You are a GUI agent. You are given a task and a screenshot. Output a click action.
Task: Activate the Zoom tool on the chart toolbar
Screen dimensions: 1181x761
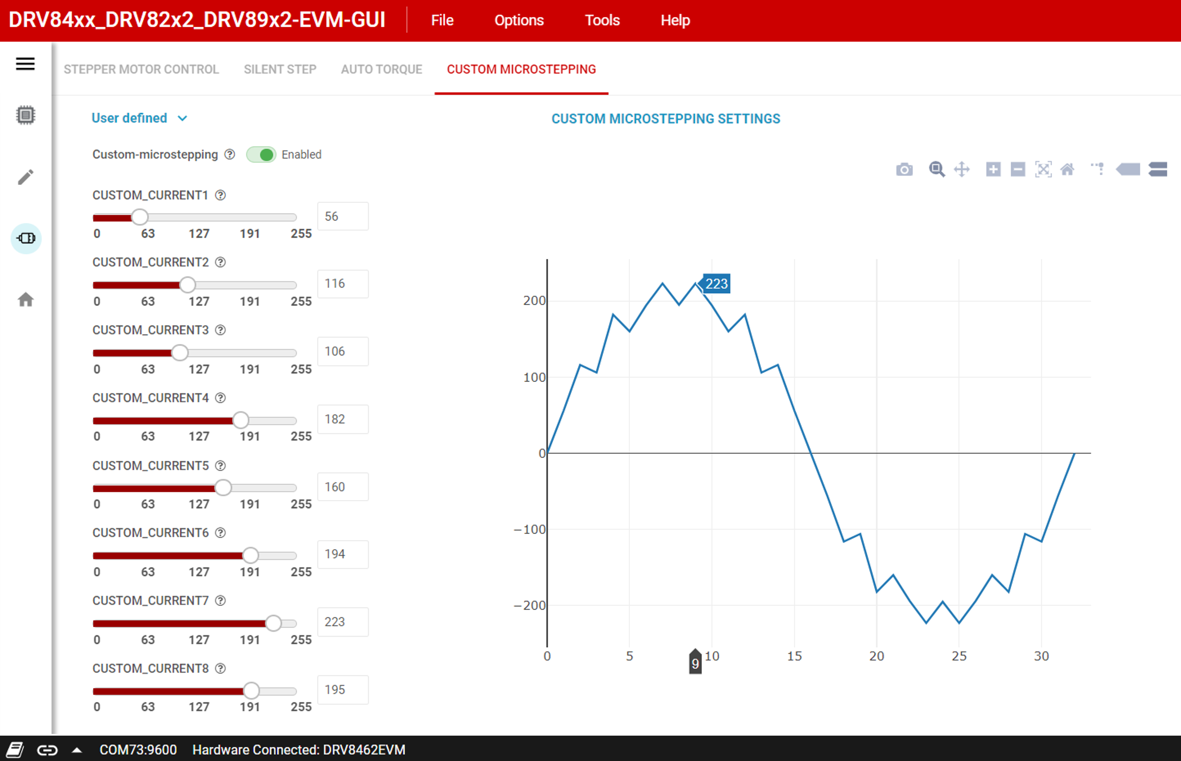click(937, 169)
